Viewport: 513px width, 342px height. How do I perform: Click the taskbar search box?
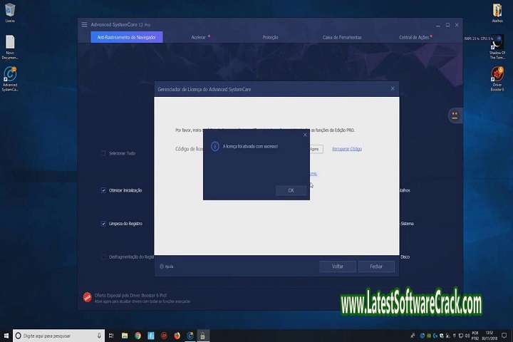point(59,336)
